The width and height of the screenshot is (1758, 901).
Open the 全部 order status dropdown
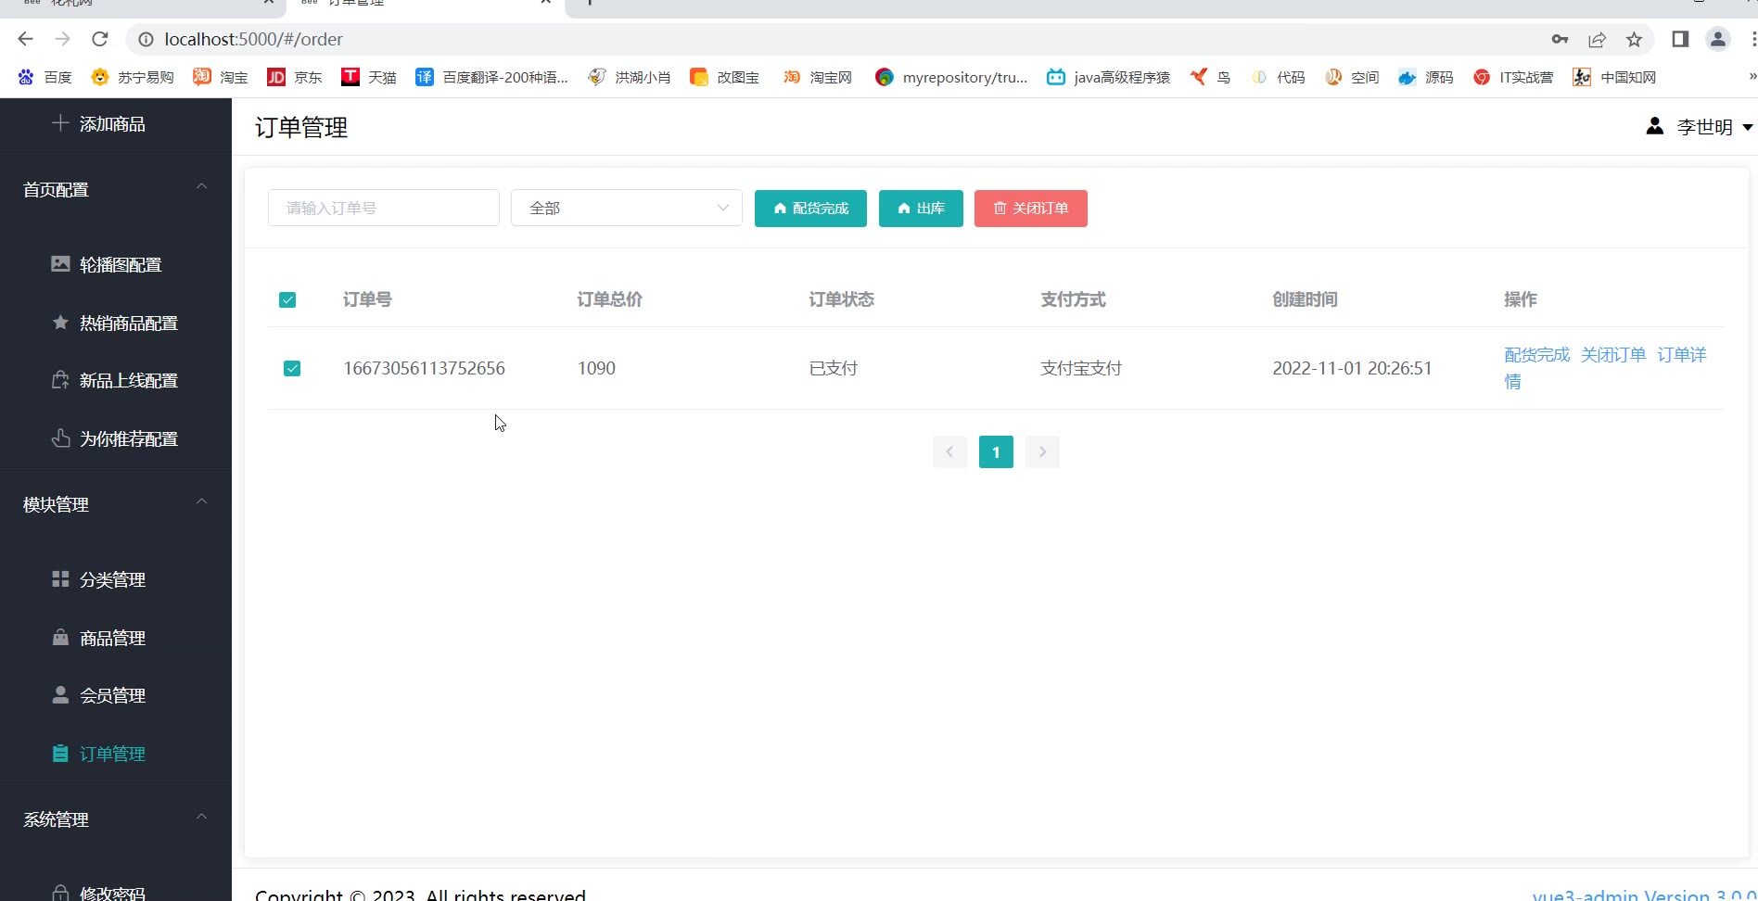pos(627,208)
